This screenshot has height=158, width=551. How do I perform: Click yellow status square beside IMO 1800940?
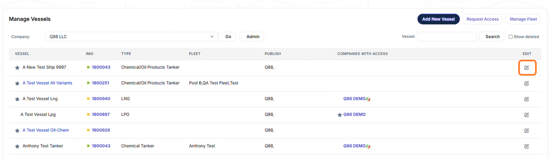[x=89, y=99]
